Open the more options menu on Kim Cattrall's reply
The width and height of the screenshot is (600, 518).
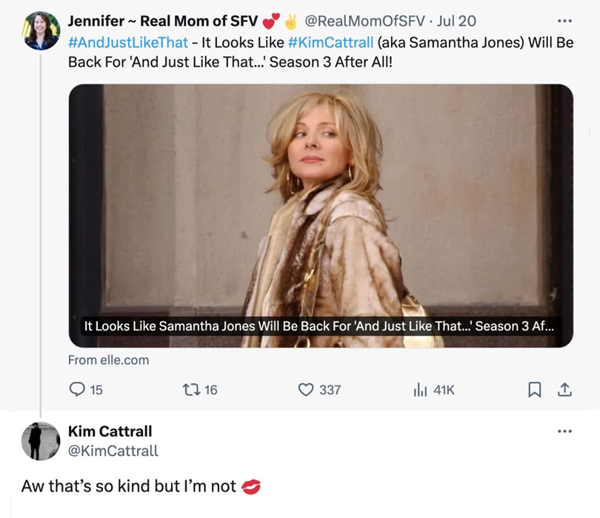(566, 431)
